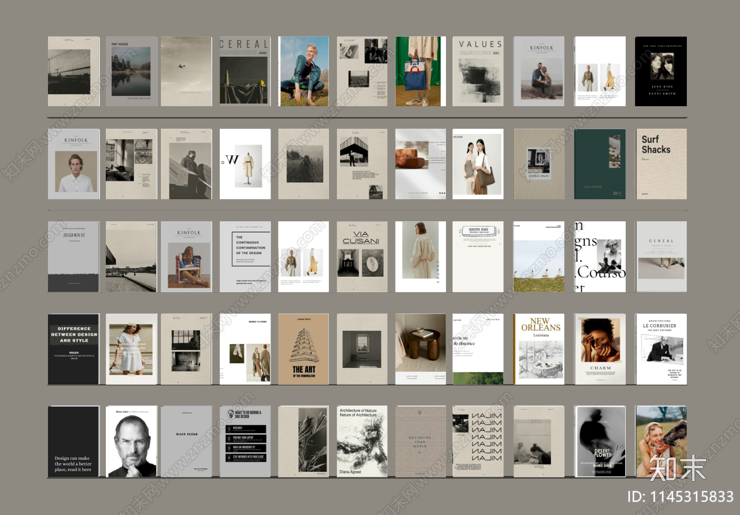The image size is (740, 515).
Task: Select the LE CORBUSIER architecture cover
Action: (661, 349)
